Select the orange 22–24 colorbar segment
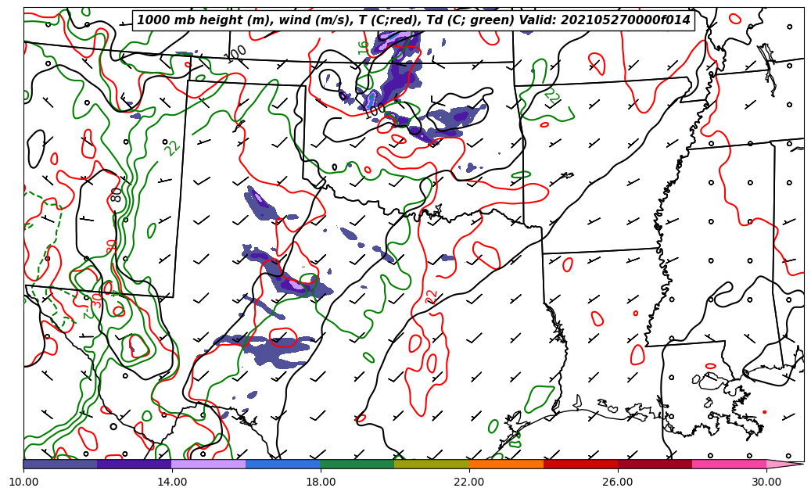This screenshot has height=495, width=811. pyautogui.click(x=506, y=464)
